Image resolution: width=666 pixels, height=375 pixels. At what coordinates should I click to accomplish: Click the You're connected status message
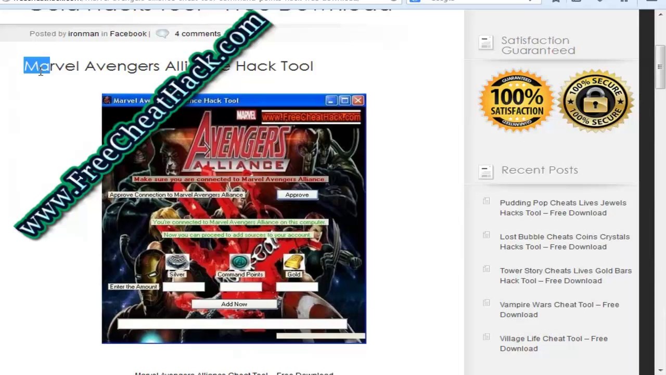239,222
